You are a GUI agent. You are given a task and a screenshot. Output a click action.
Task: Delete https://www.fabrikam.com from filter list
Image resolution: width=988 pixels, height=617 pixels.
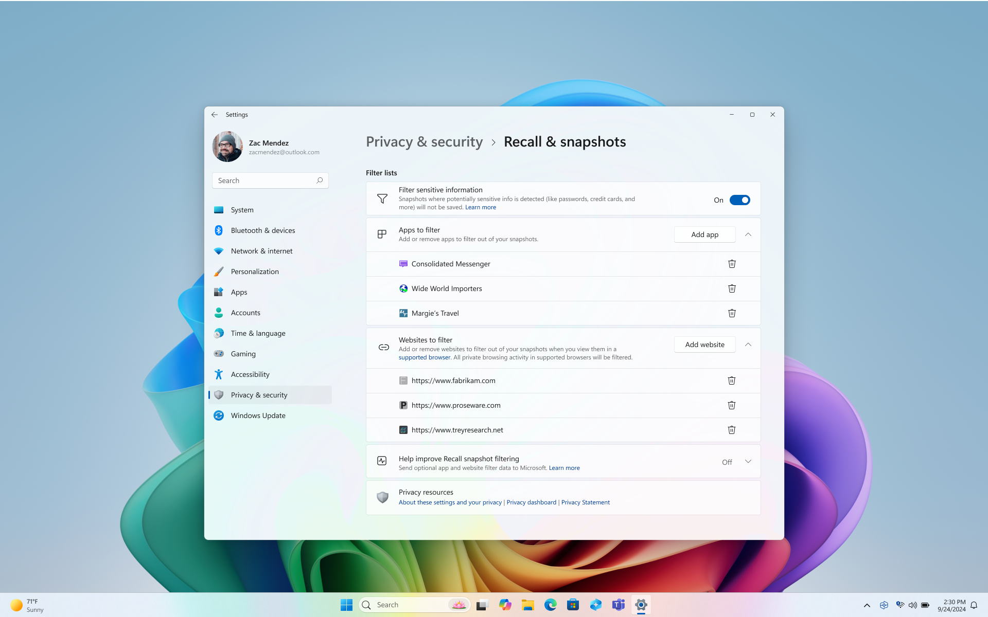tap(732, 380)
